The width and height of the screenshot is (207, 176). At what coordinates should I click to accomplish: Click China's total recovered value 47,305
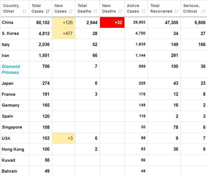(x=171, y=22)
